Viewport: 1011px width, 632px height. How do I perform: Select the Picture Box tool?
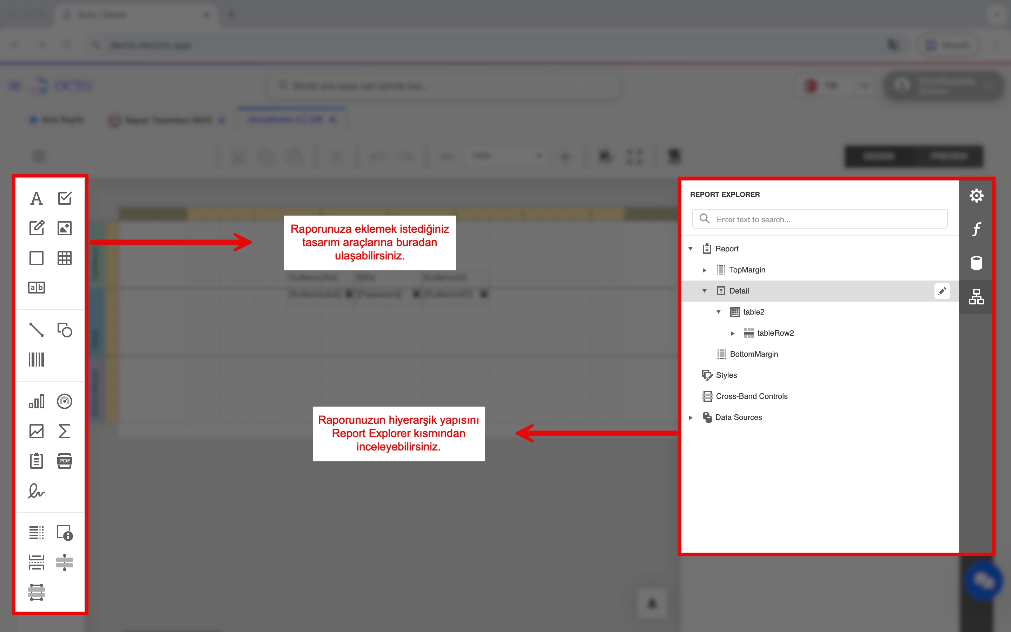click(65, 228)
